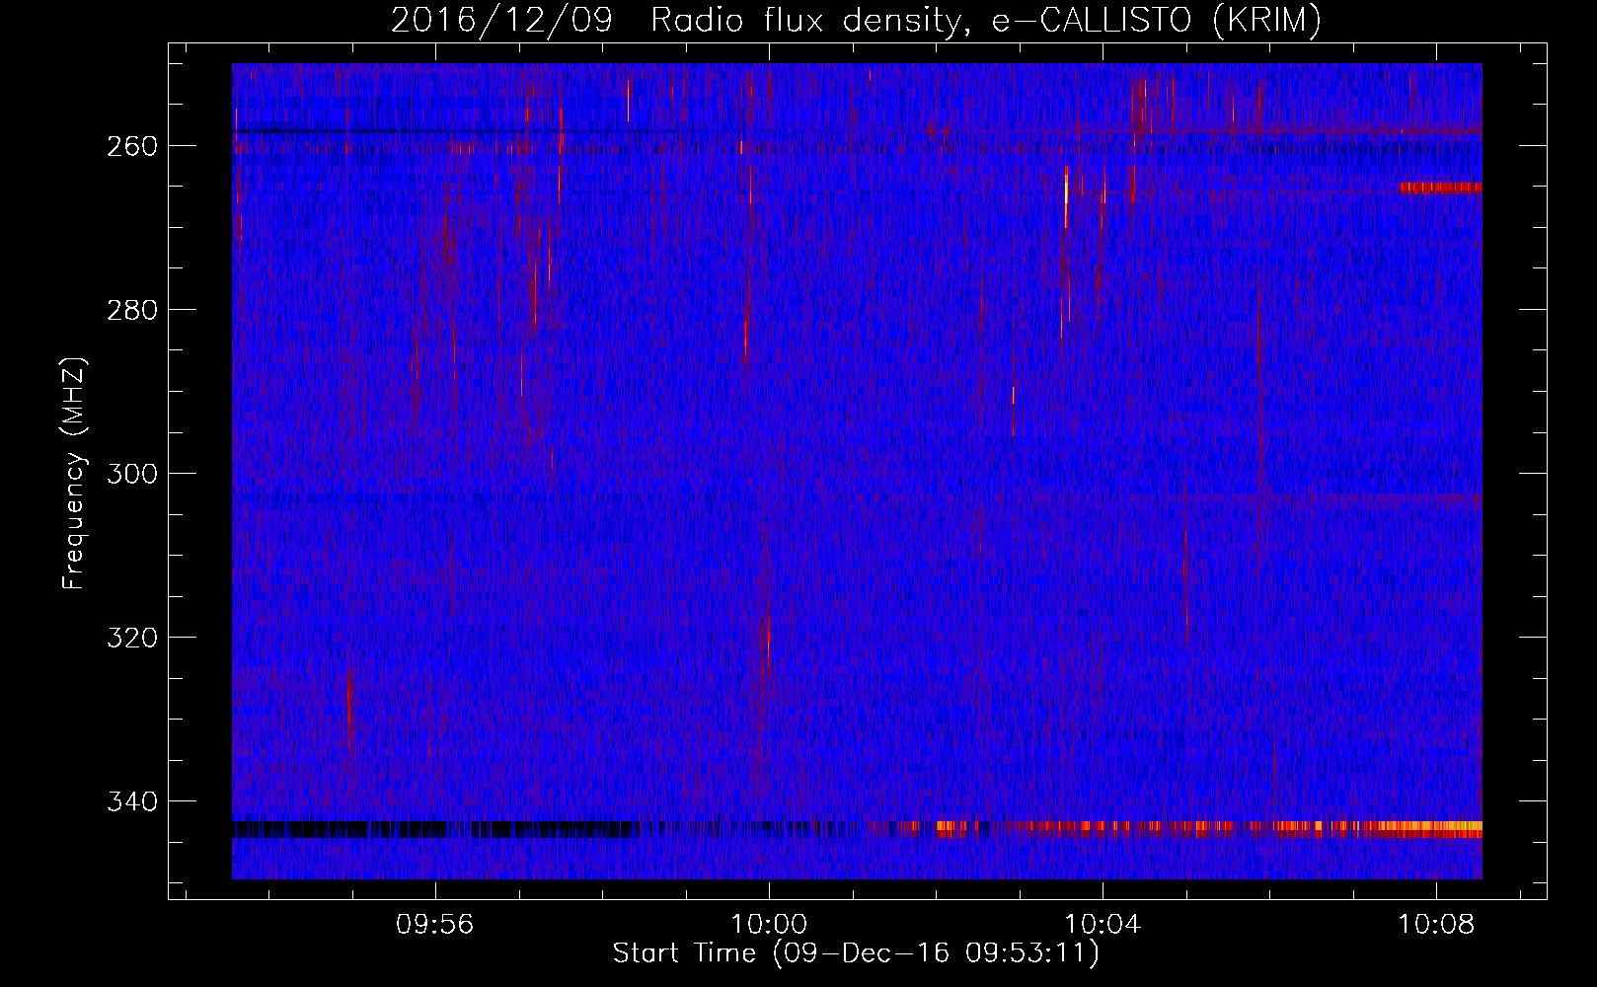Viewport: 1597px width, 987px height.
Task: Click the 10:08 time tick label
Action: (1436, 925)
